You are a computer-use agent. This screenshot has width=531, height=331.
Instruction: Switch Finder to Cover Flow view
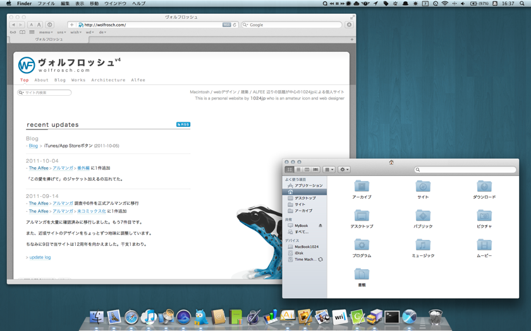pyautogui.click(x=315, y=170)
